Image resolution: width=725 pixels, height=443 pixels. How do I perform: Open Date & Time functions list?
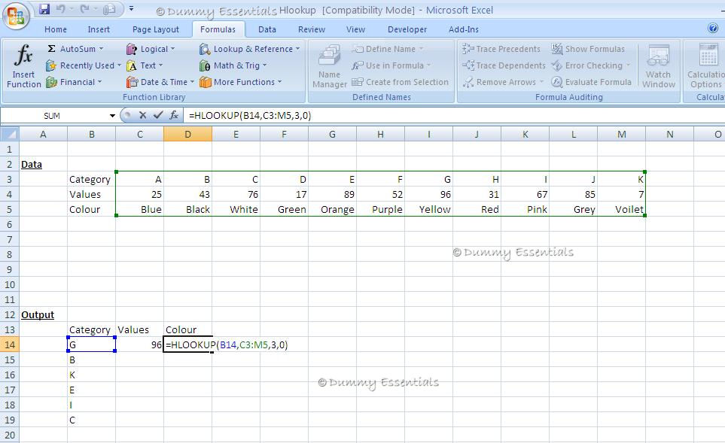160,82
